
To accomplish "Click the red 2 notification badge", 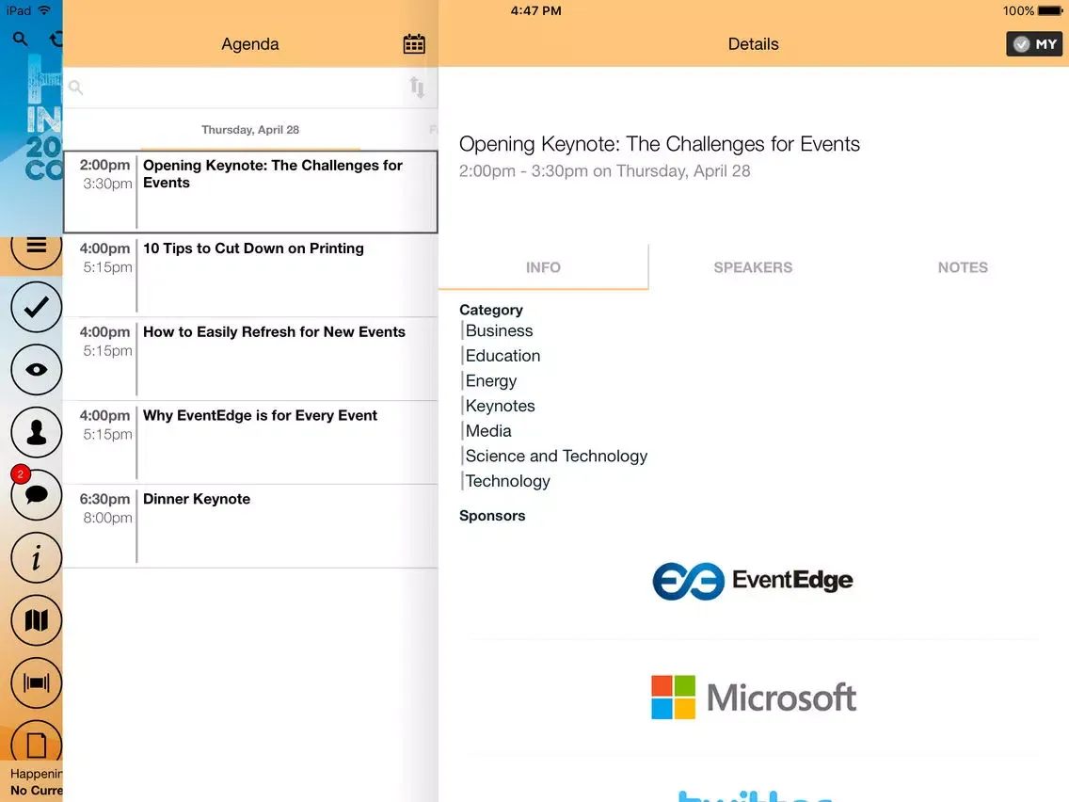I will [21, 474].
